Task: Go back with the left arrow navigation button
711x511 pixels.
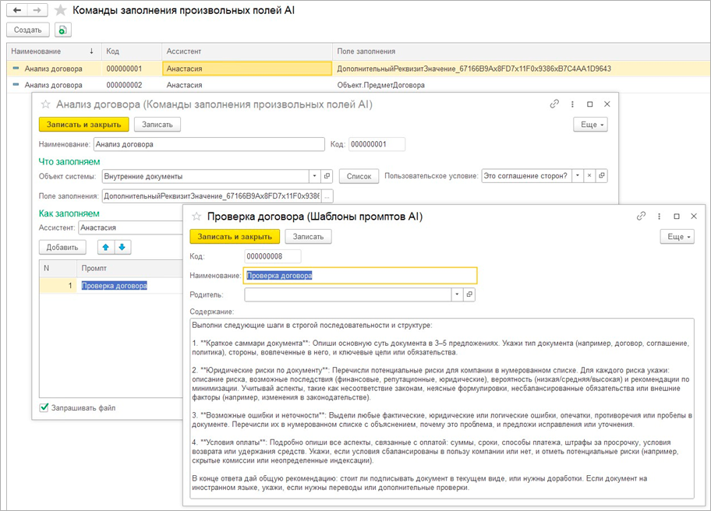Action: click(17, 10)
